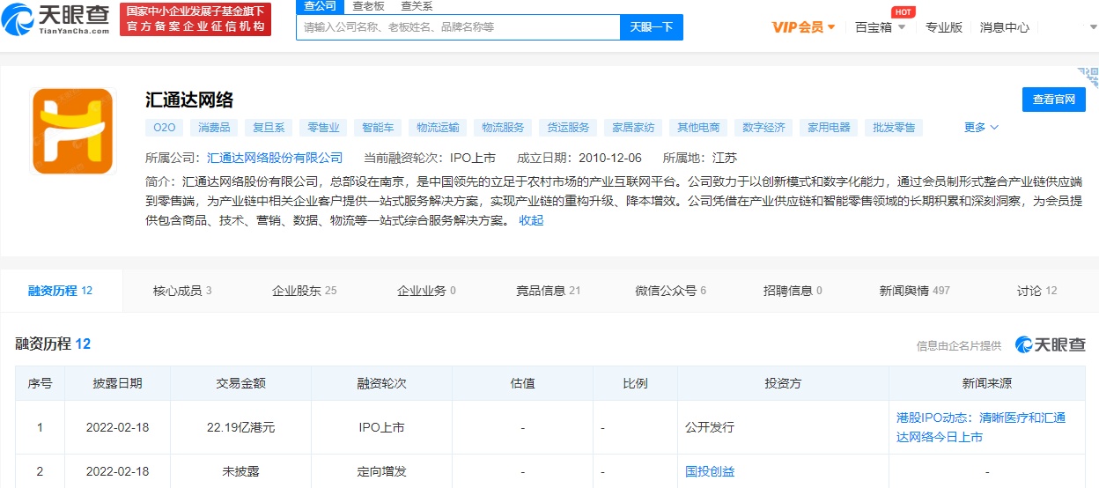1099x488 pixels.
Task: Select the 查关系 search tab
Action: click(416, 5)
